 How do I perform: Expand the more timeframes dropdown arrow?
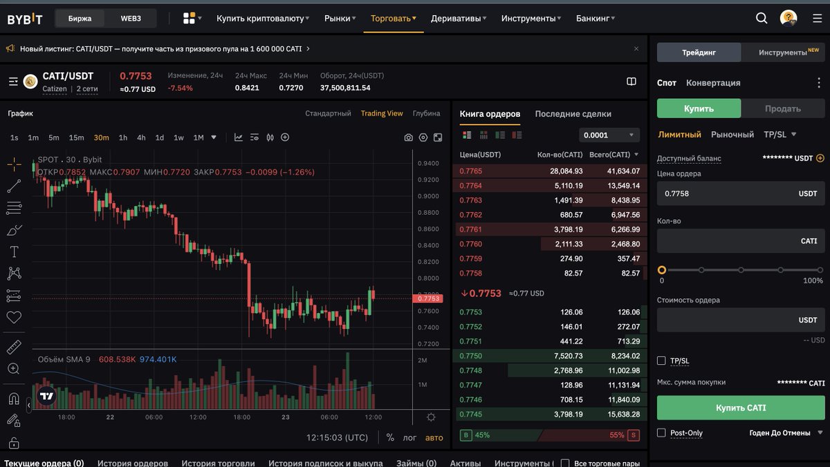(214, 137)
